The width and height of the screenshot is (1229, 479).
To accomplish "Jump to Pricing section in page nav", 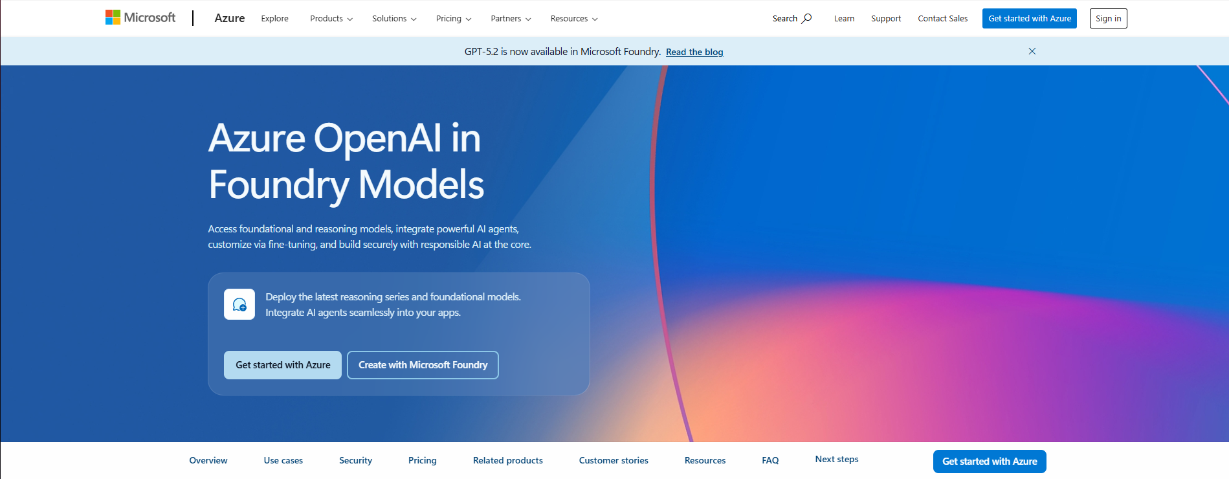I will (423, 460).
